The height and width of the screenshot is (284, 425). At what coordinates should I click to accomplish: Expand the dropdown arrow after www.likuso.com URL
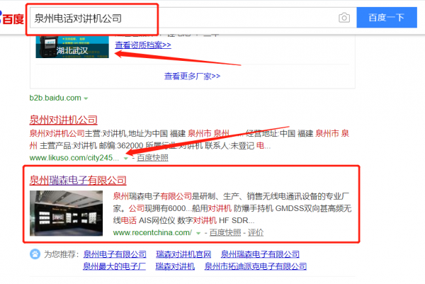click(x=125, y=158)
